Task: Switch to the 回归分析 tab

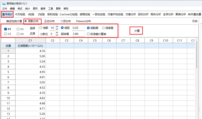Action: point(143,14)
